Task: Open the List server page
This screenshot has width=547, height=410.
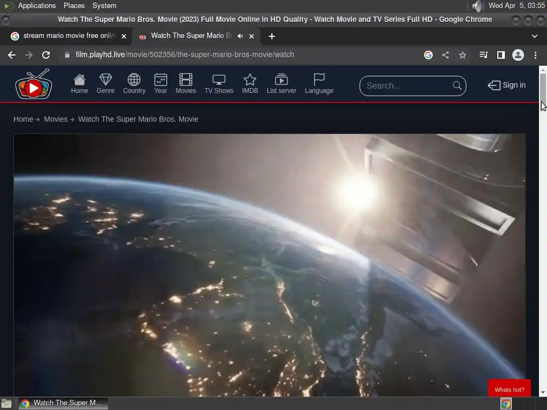Action: coord(281,84)
